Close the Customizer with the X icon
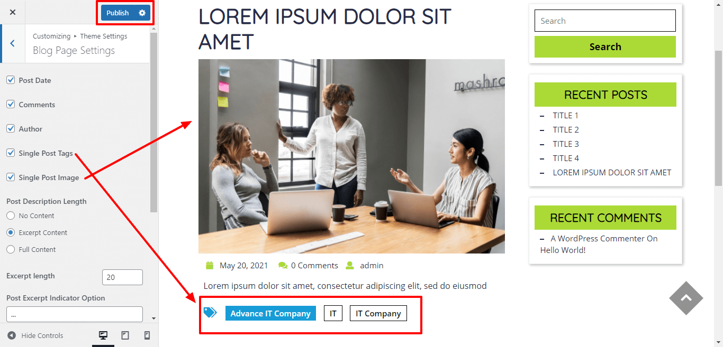 [x=13, y=12]
